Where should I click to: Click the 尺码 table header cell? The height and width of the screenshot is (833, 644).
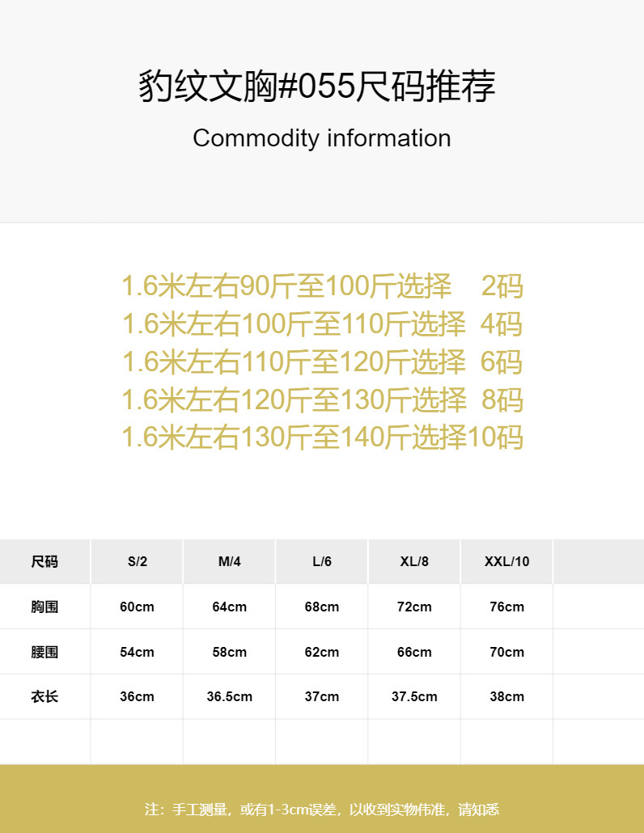pos(44,561)
